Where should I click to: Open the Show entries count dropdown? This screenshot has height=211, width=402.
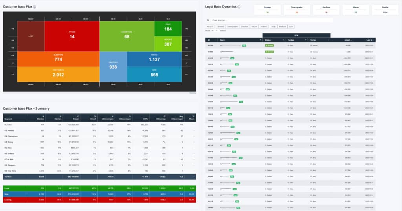(x=214, y=30)
